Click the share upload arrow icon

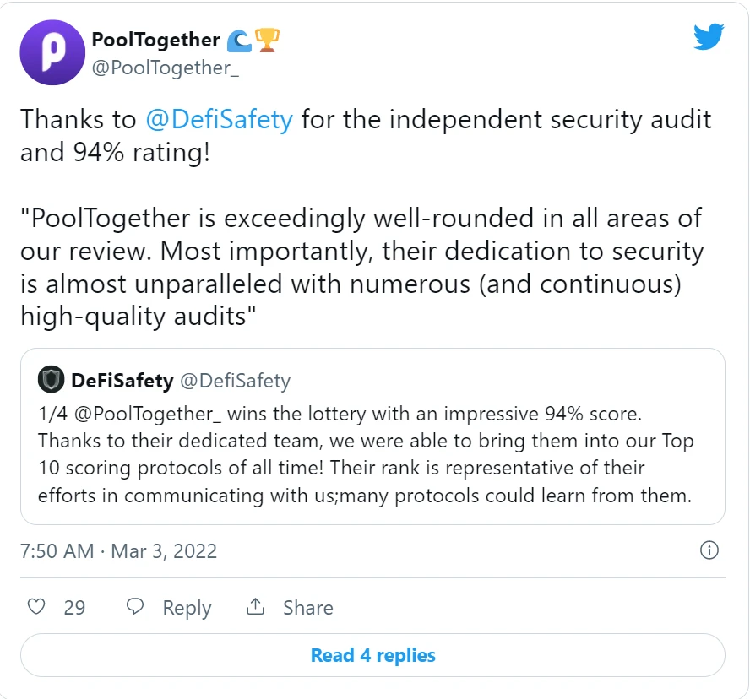click(255, 607)
